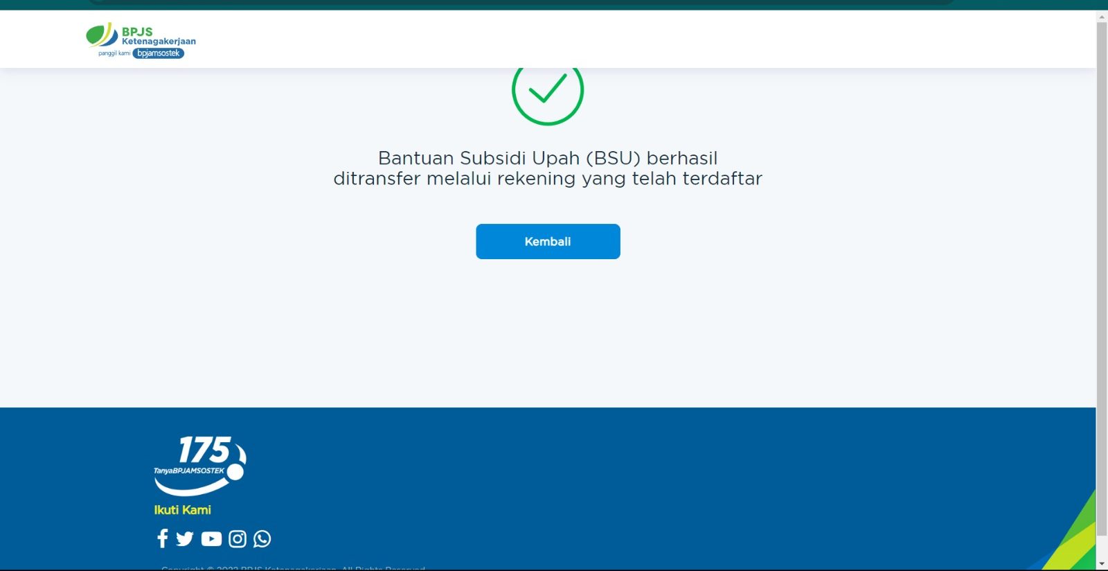Visit the Instagram icon link
The width and height of the screenshot is (1108, 571).
pos(238,538)
